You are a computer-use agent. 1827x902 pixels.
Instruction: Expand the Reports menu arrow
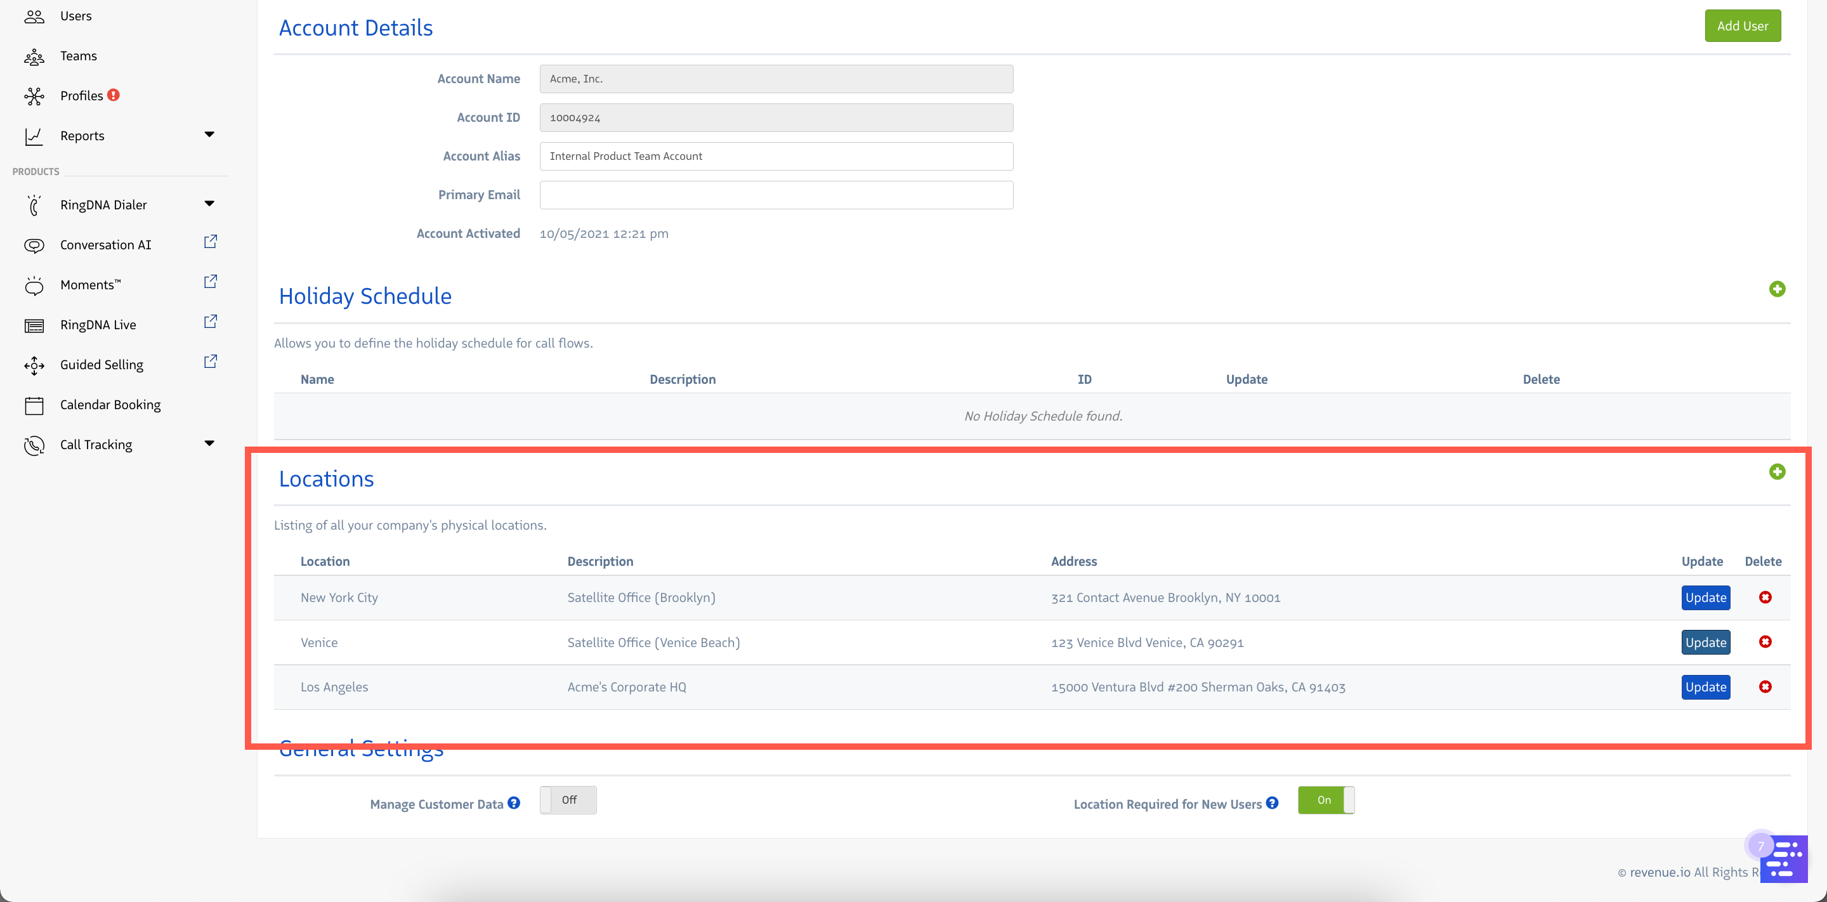[x=209, y=134]
